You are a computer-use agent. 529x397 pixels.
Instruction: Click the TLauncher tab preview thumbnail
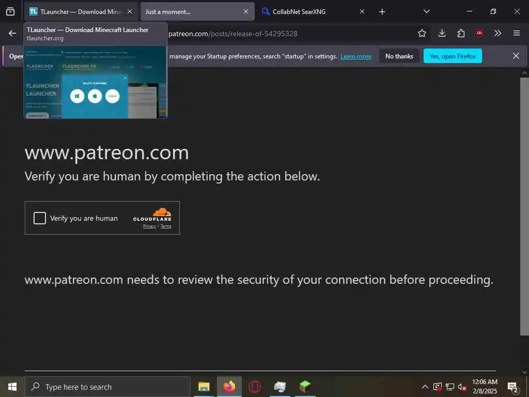[x=96, y=82]
